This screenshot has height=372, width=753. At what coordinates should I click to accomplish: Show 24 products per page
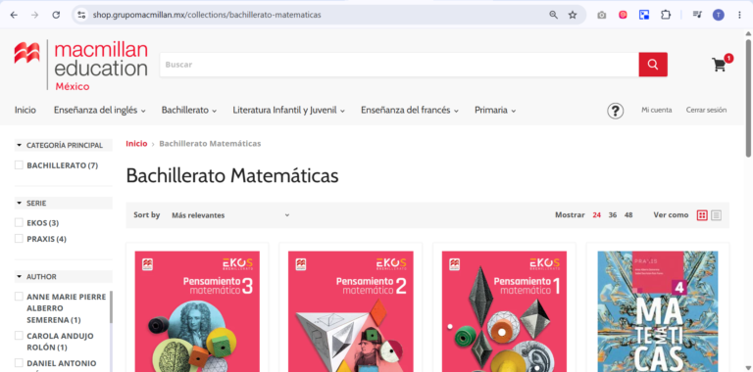pyautogui.click(x=596, y=215)
